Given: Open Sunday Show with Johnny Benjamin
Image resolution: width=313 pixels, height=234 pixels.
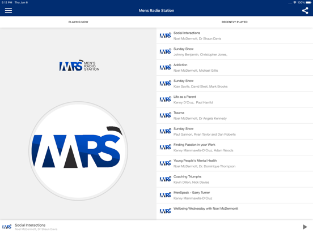Looking at the screenshot, I should (235, 51).
